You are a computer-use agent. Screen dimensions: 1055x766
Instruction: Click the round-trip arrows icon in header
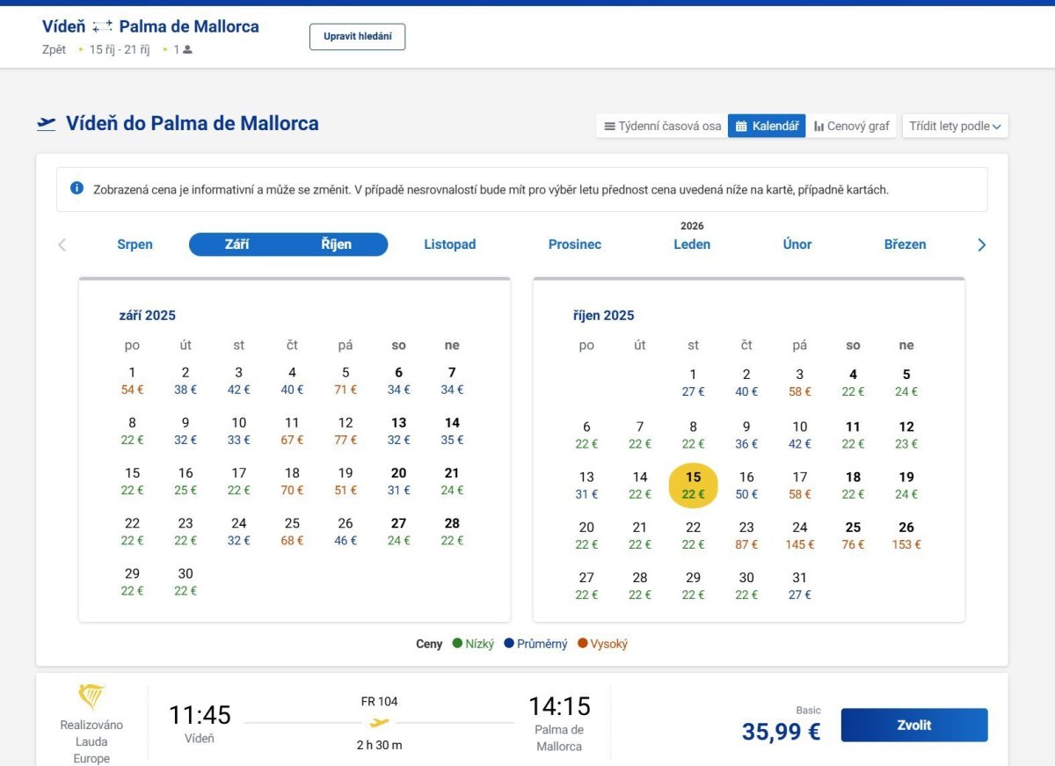(103, 27)
